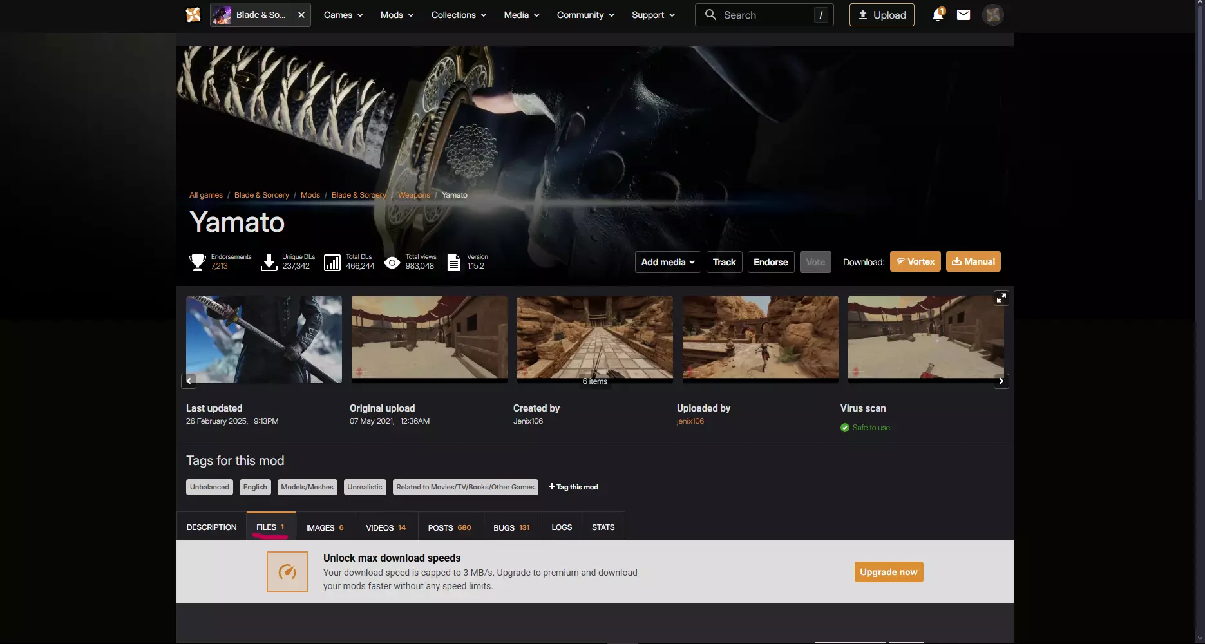Viewport: 1205px width, 644px height.
Task: Open the Collections dropdown
Action: pyautogui.click(x=459, y=15)
